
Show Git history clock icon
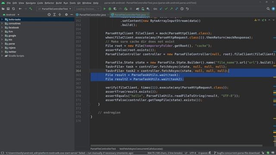tap(182, 9)
